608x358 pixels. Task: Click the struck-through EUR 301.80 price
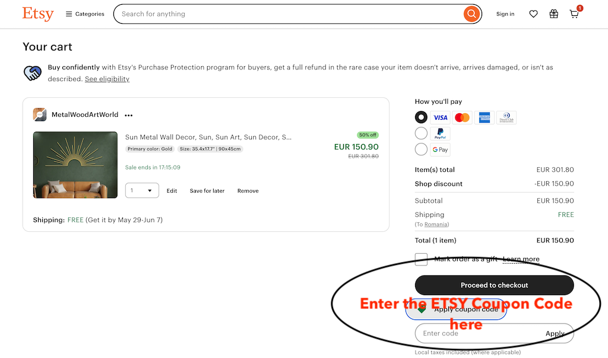point(363,156)
